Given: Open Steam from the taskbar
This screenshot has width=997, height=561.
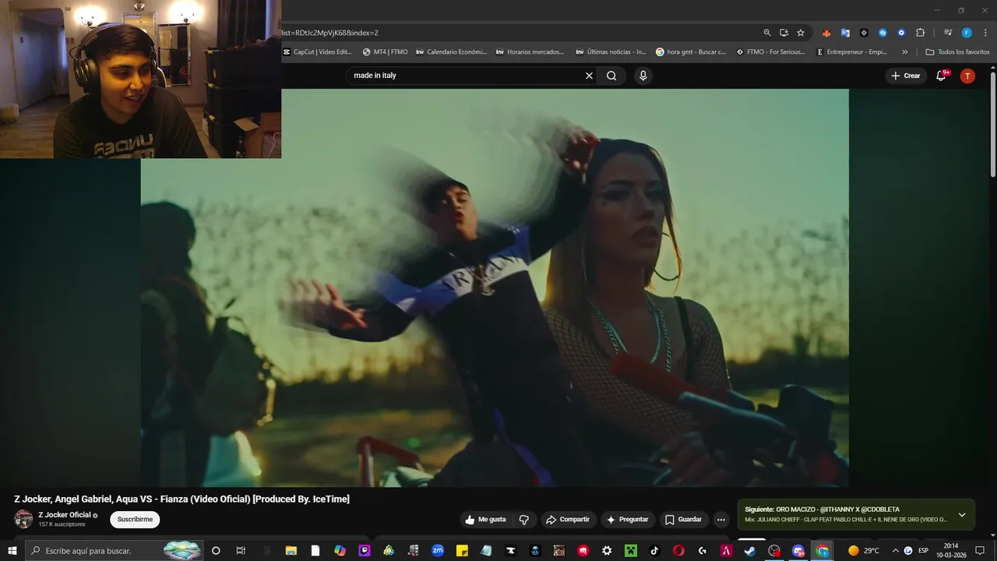Looking at the screenshot, I should click(x=750, y=551).
